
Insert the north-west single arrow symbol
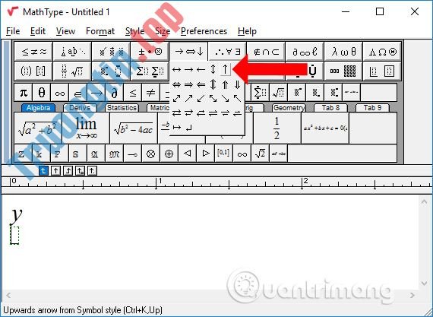coord(237,98)
